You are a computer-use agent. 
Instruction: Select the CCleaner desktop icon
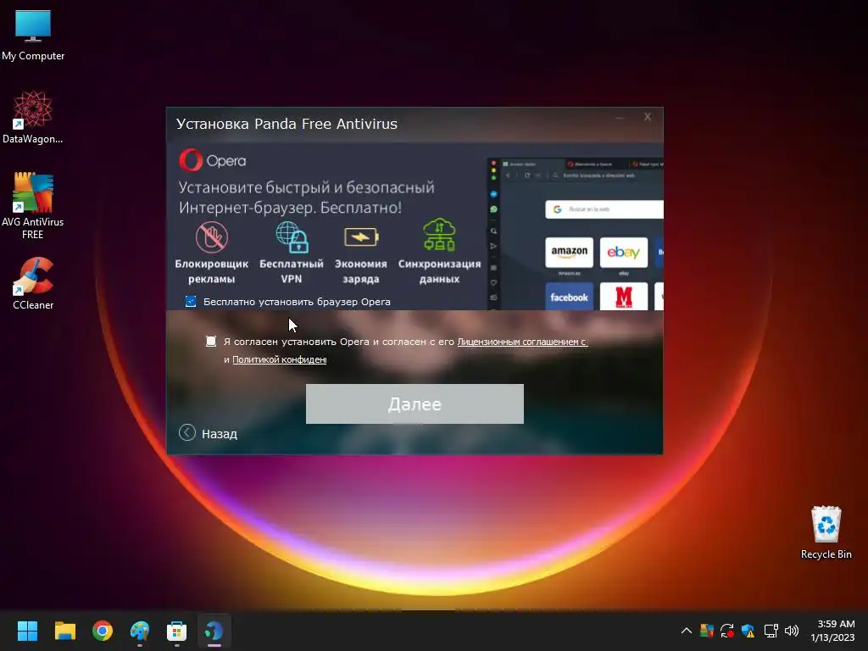33,283
